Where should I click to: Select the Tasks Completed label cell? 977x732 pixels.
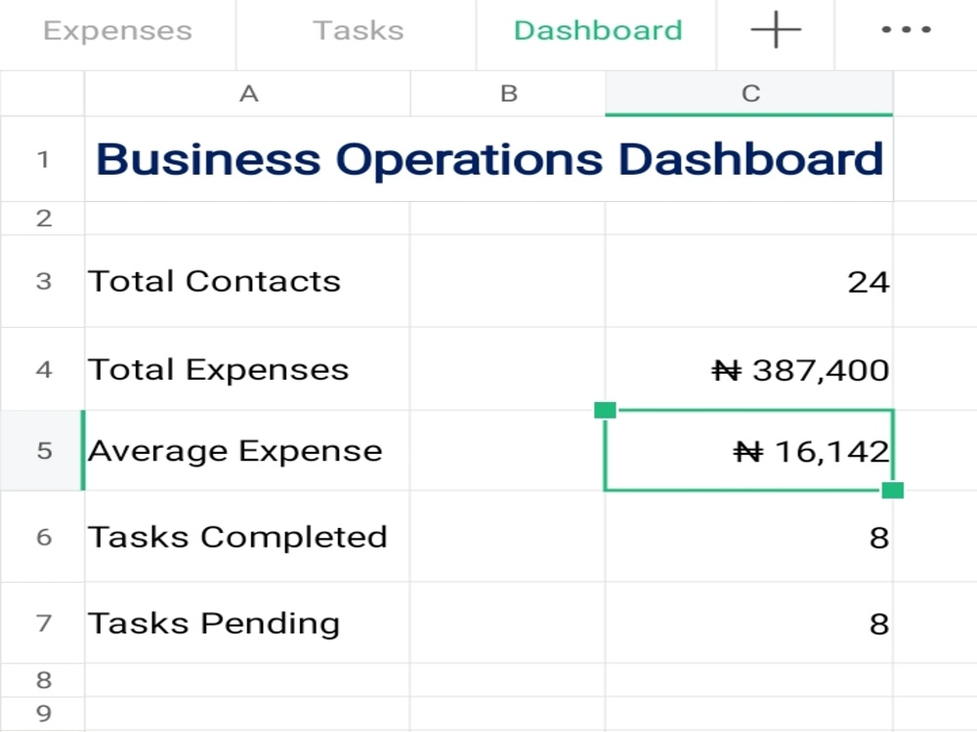tap(247, 537)
